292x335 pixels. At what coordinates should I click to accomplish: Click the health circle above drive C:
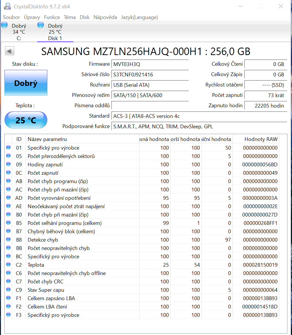[4, 25]
